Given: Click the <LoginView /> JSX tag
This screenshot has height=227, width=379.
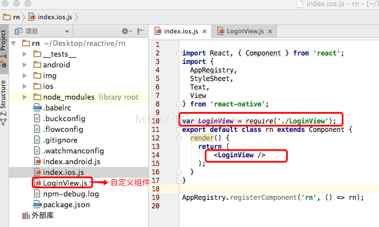Looking at the screenshot, I should 239,155.
